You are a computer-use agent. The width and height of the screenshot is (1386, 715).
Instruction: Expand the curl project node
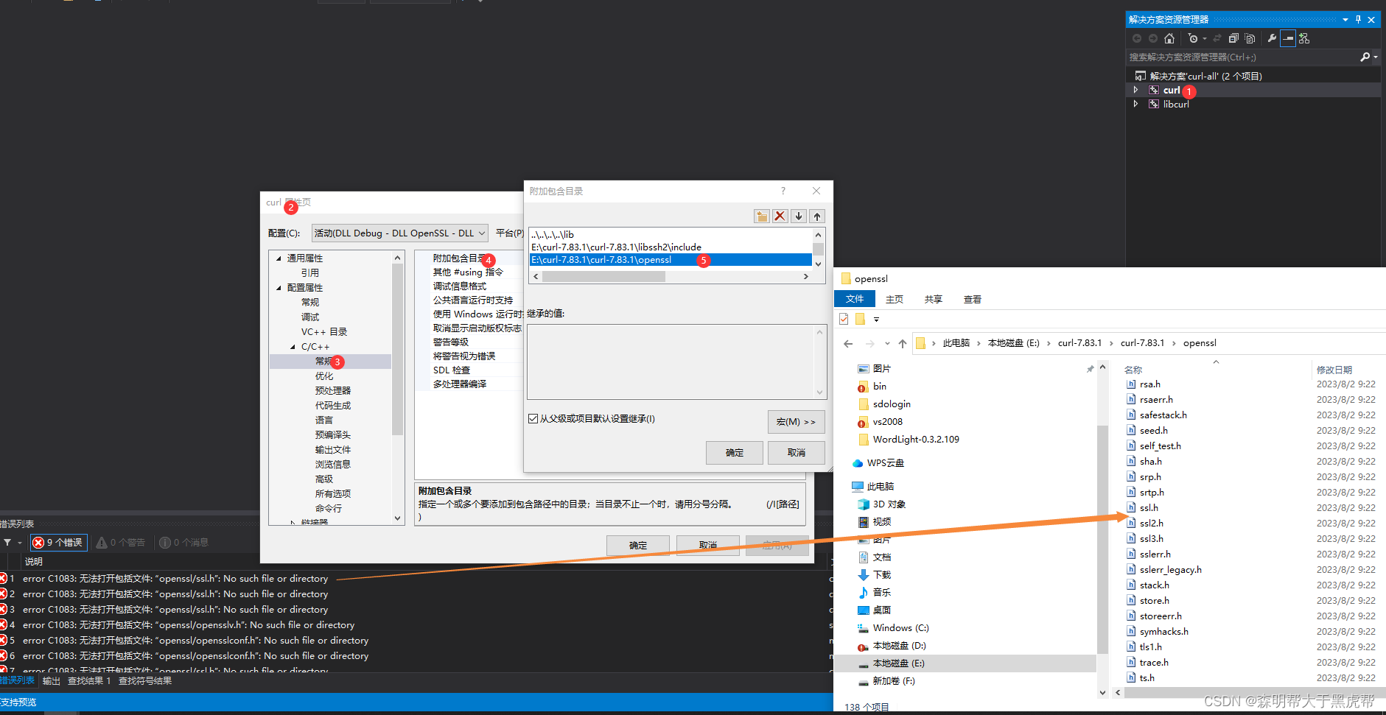click(1135, 90)
